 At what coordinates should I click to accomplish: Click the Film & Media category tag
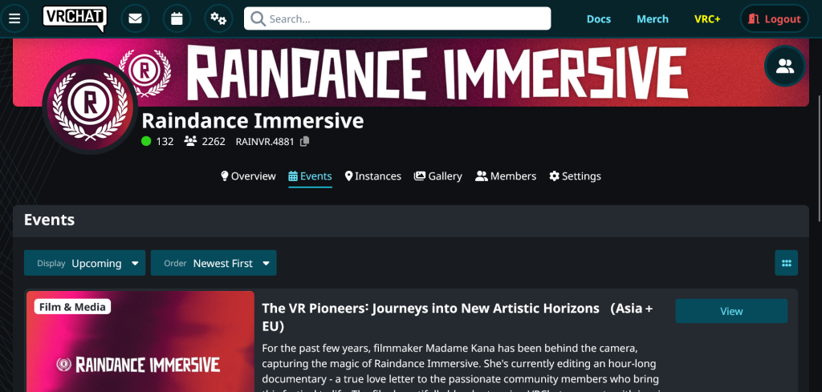72,307
